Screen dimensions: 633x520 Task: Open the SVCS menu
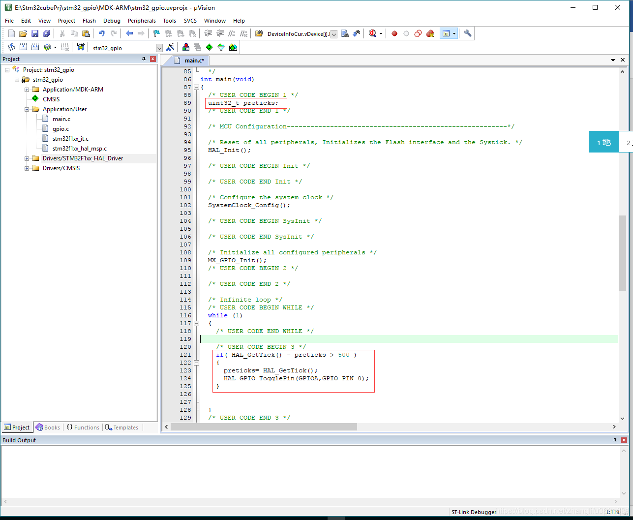coord(190,21)
